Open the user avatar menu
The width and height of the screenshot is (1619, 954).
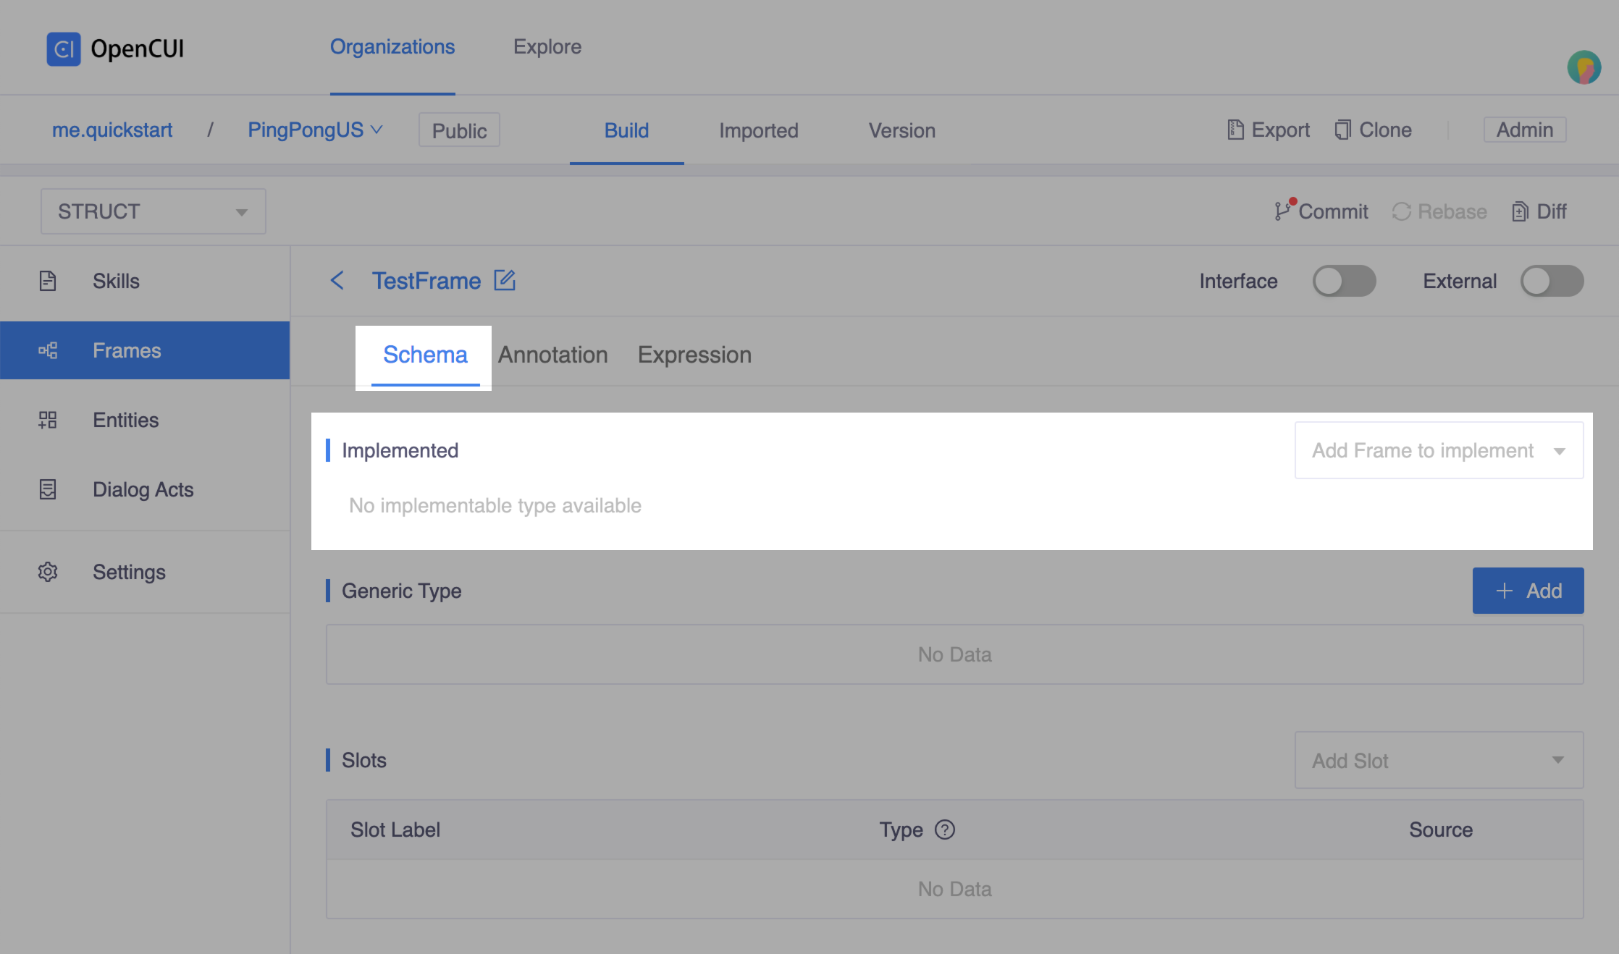click(1584, 69)
